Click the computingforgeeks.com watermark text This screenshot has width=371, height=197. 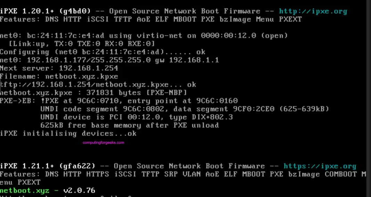[x=104, y=142]
